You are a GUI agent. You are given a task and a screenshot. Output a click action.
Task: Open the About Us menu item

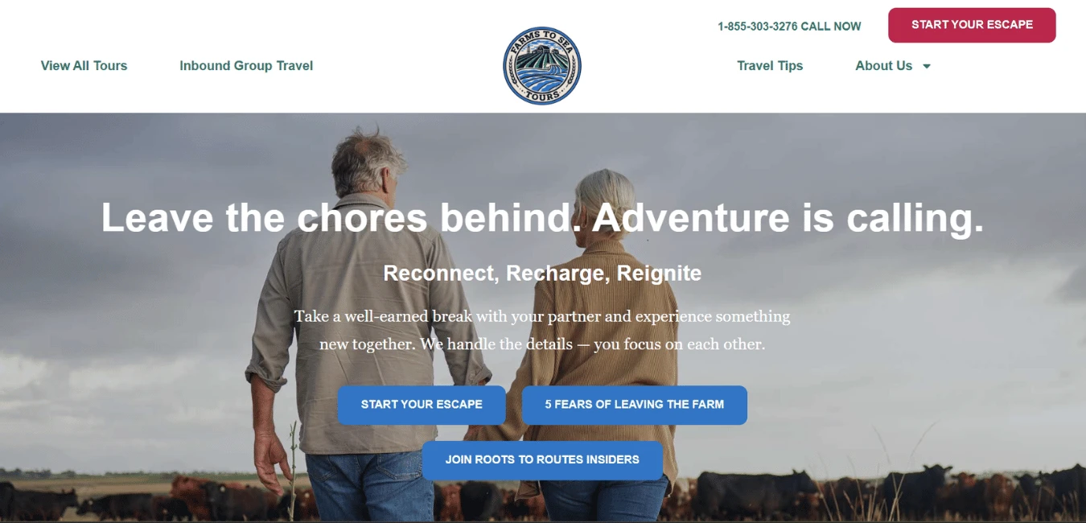pos(883,66)
